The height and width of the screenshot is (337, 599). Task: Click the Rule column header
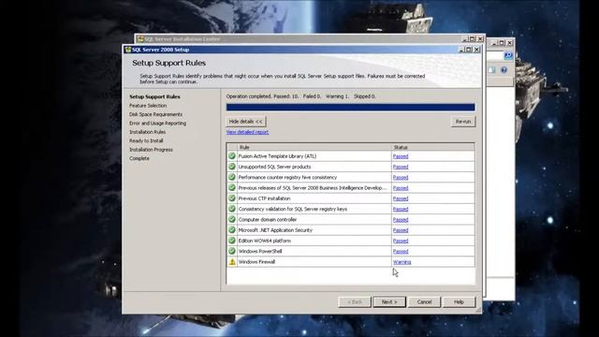[314, 147]
